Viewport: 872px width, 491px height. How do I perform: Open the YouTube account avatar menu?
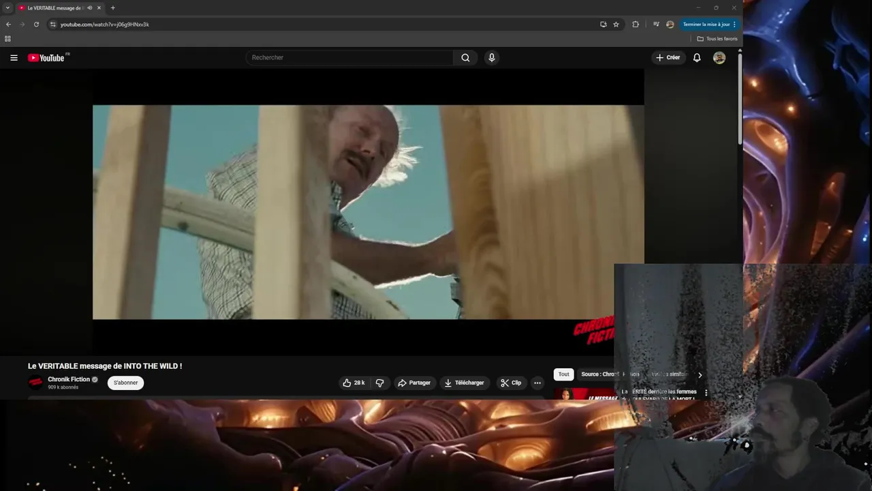tap(719, 58)
